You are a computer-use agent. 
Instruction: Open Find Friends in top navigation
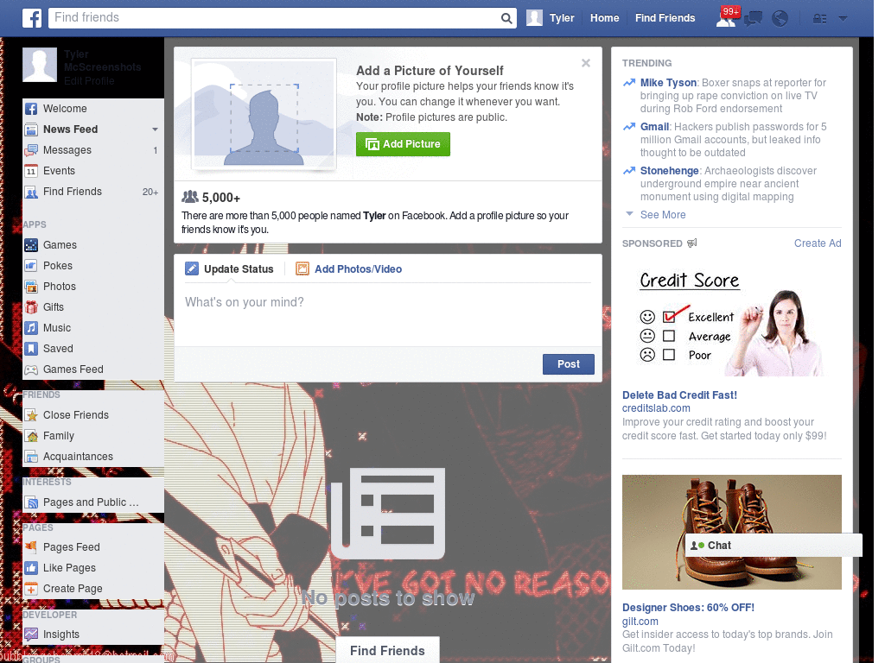[x=665, y=18]
